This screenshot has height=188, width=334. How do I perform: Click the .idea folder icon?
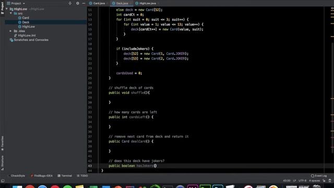click(x=15, y=31)
